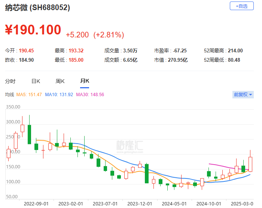Click the 300.00 y-axis label

click(x=13, y=122)
